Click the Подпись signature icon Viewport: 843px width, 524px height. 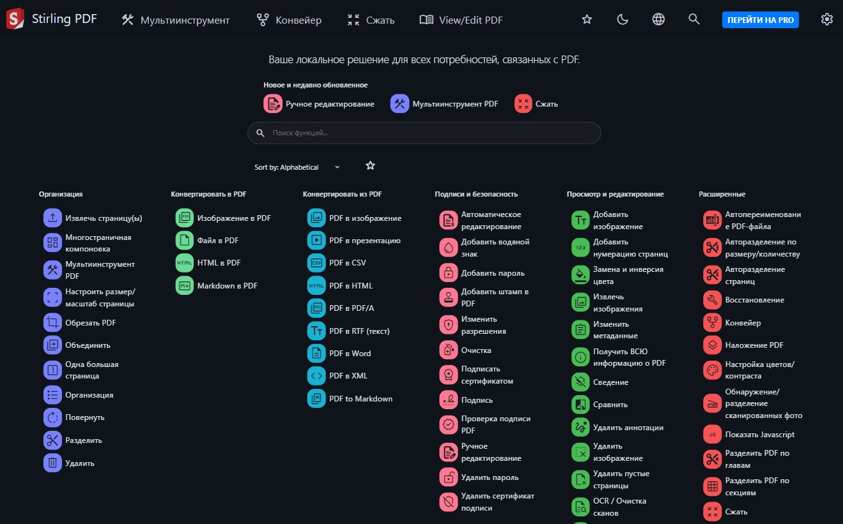[449, 400]
